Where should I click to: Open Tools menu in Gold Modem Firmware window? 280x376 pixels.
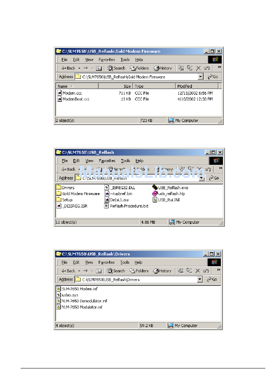(x=125, y=60)
